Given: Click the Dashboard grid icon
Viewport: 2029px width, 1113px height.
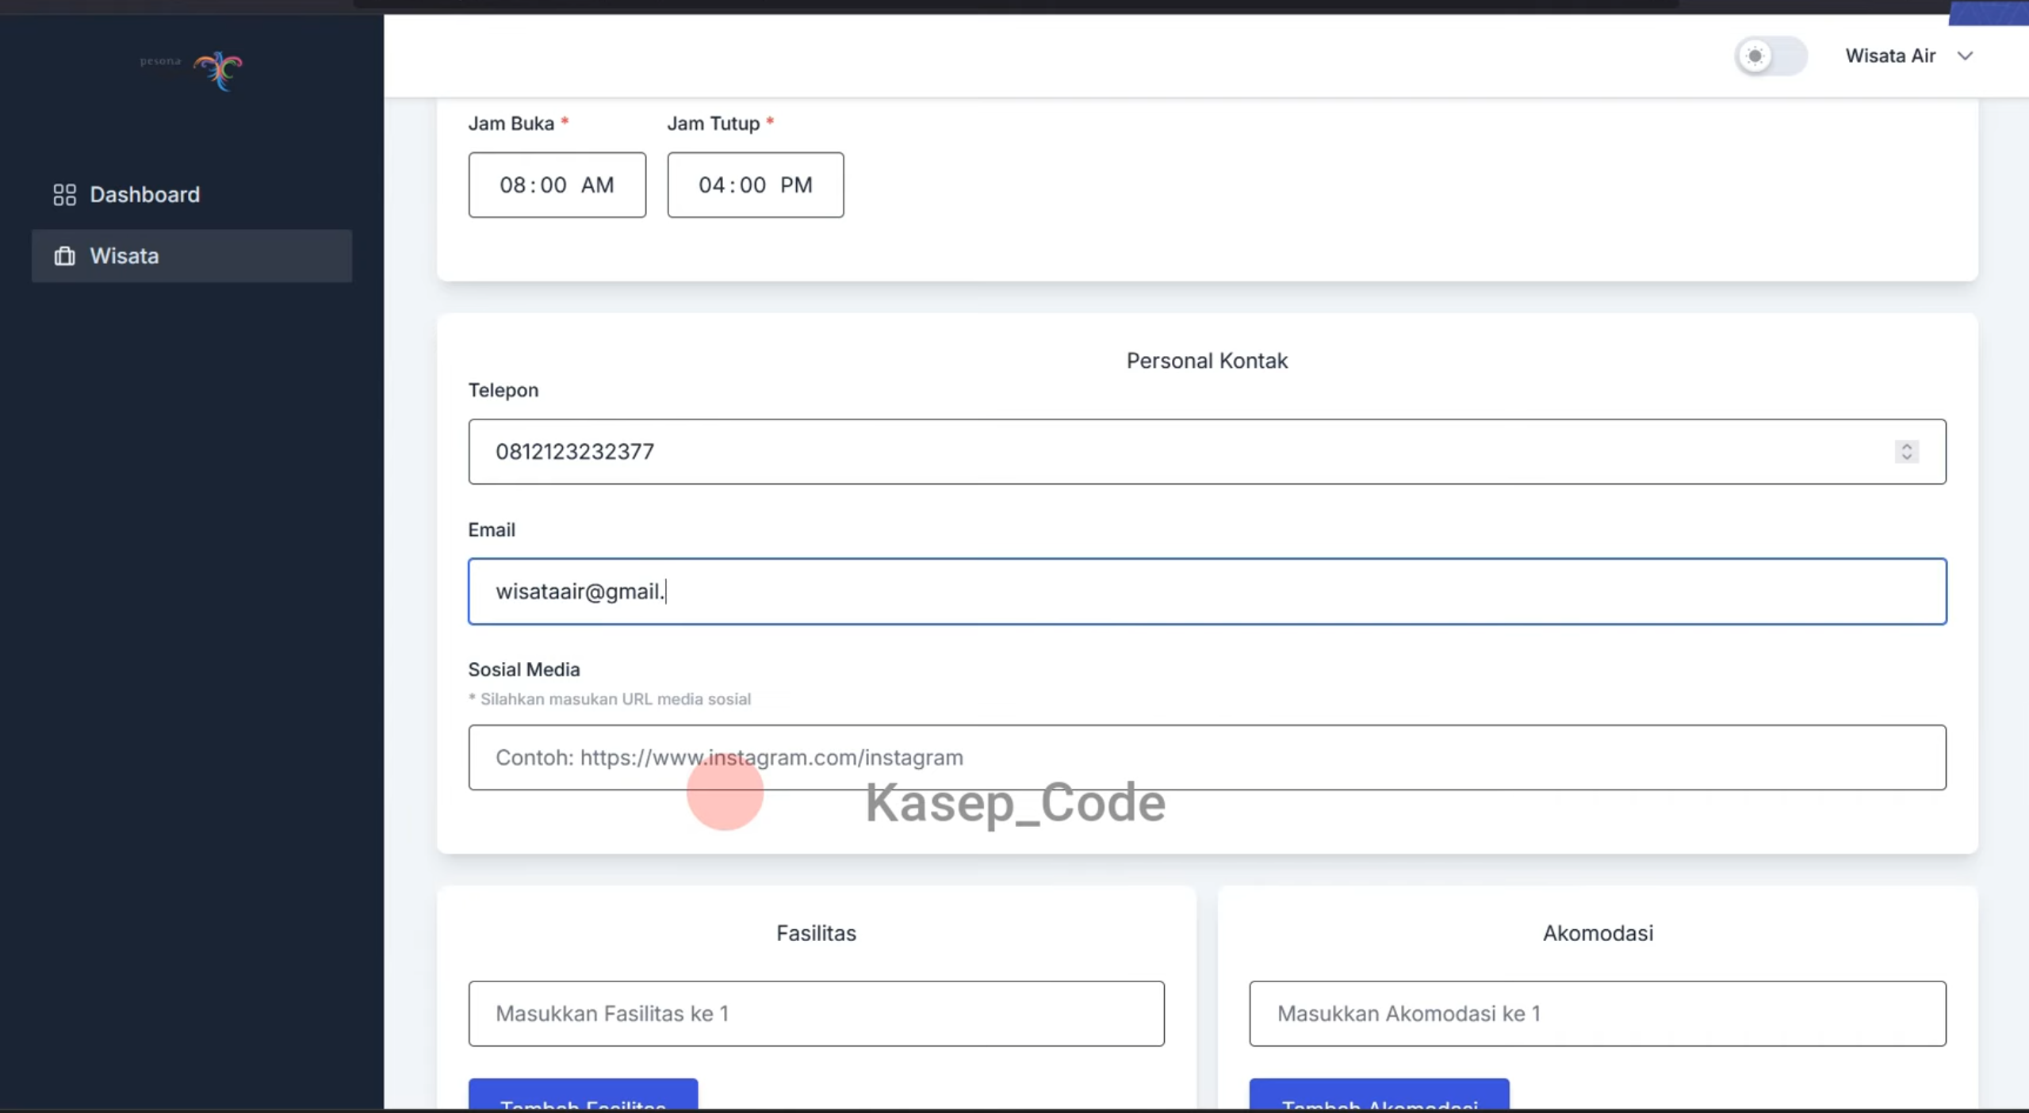Looking at the screenshot, I should 64,194.
